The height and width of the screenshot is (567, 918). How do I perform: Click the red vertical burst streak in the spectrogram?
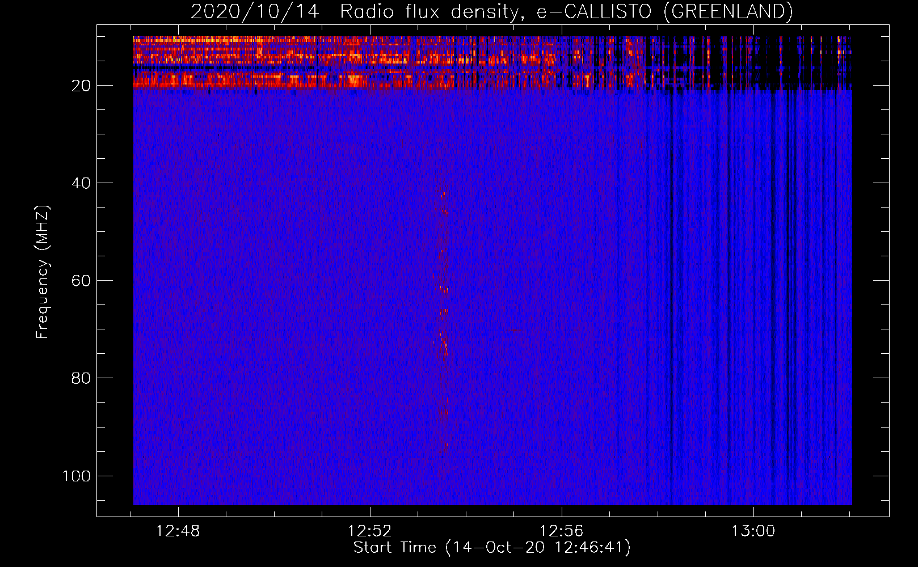tap(443, 315)
